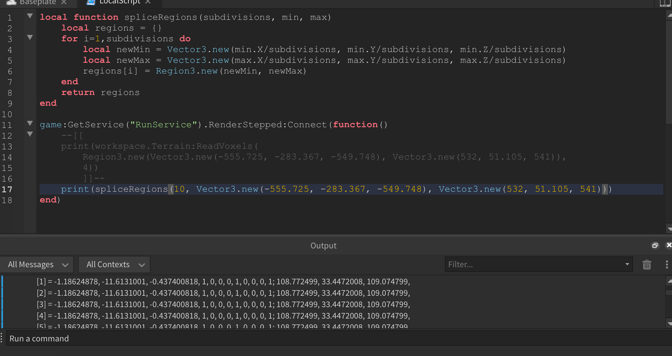
Task: Switch to the Baseplate tab
Action: [x=37, y=2]
